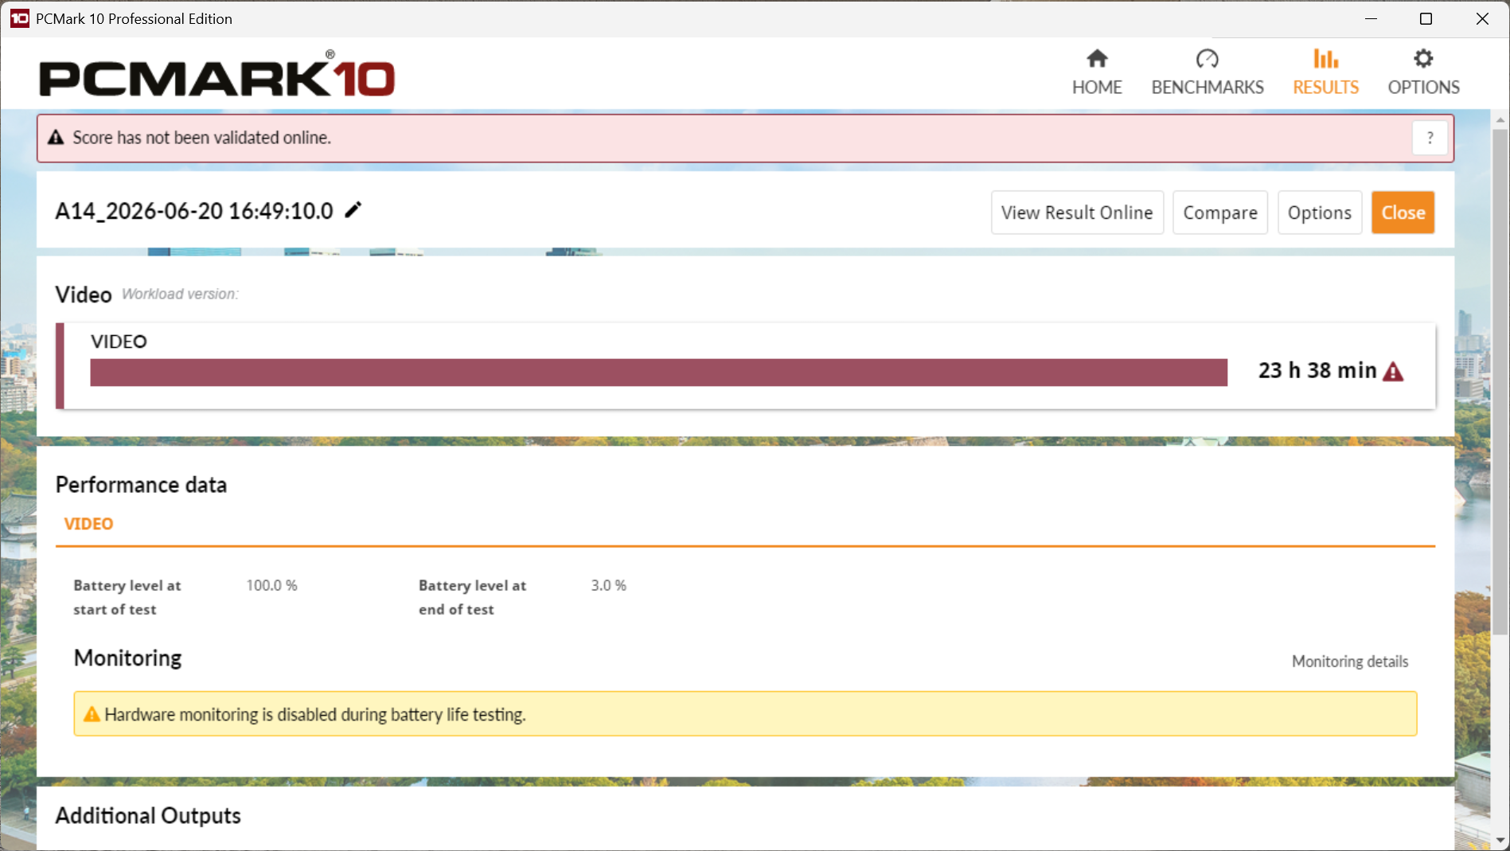Click the question mark help button
This screenshot has width=1510, height=851.
coord(1430,138)
